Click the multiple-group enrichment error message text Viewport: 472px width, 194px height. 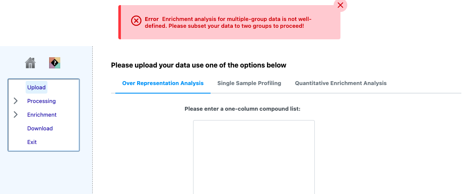(228, 23)
